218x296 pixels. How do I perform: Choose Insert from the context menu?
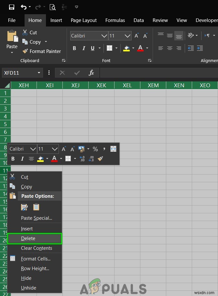(35, 228)
